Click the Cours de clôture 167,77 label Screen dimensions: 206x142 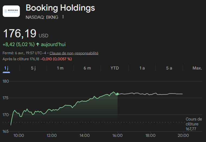point(193,124)
